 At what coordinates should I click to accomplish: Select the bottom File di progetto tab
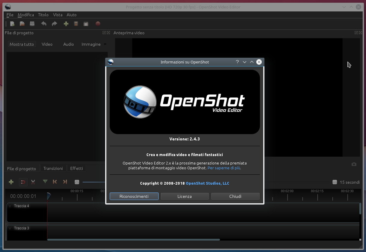(22, 169)
